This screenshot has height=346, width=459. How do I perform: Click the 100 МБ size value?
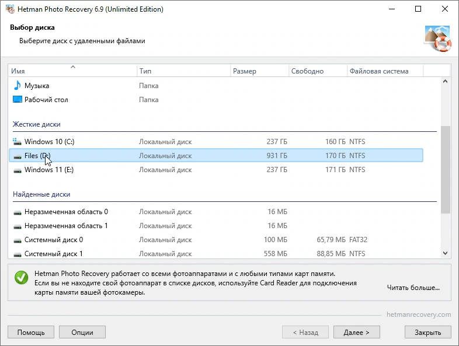pyautogui.click(x=275, y=240)
